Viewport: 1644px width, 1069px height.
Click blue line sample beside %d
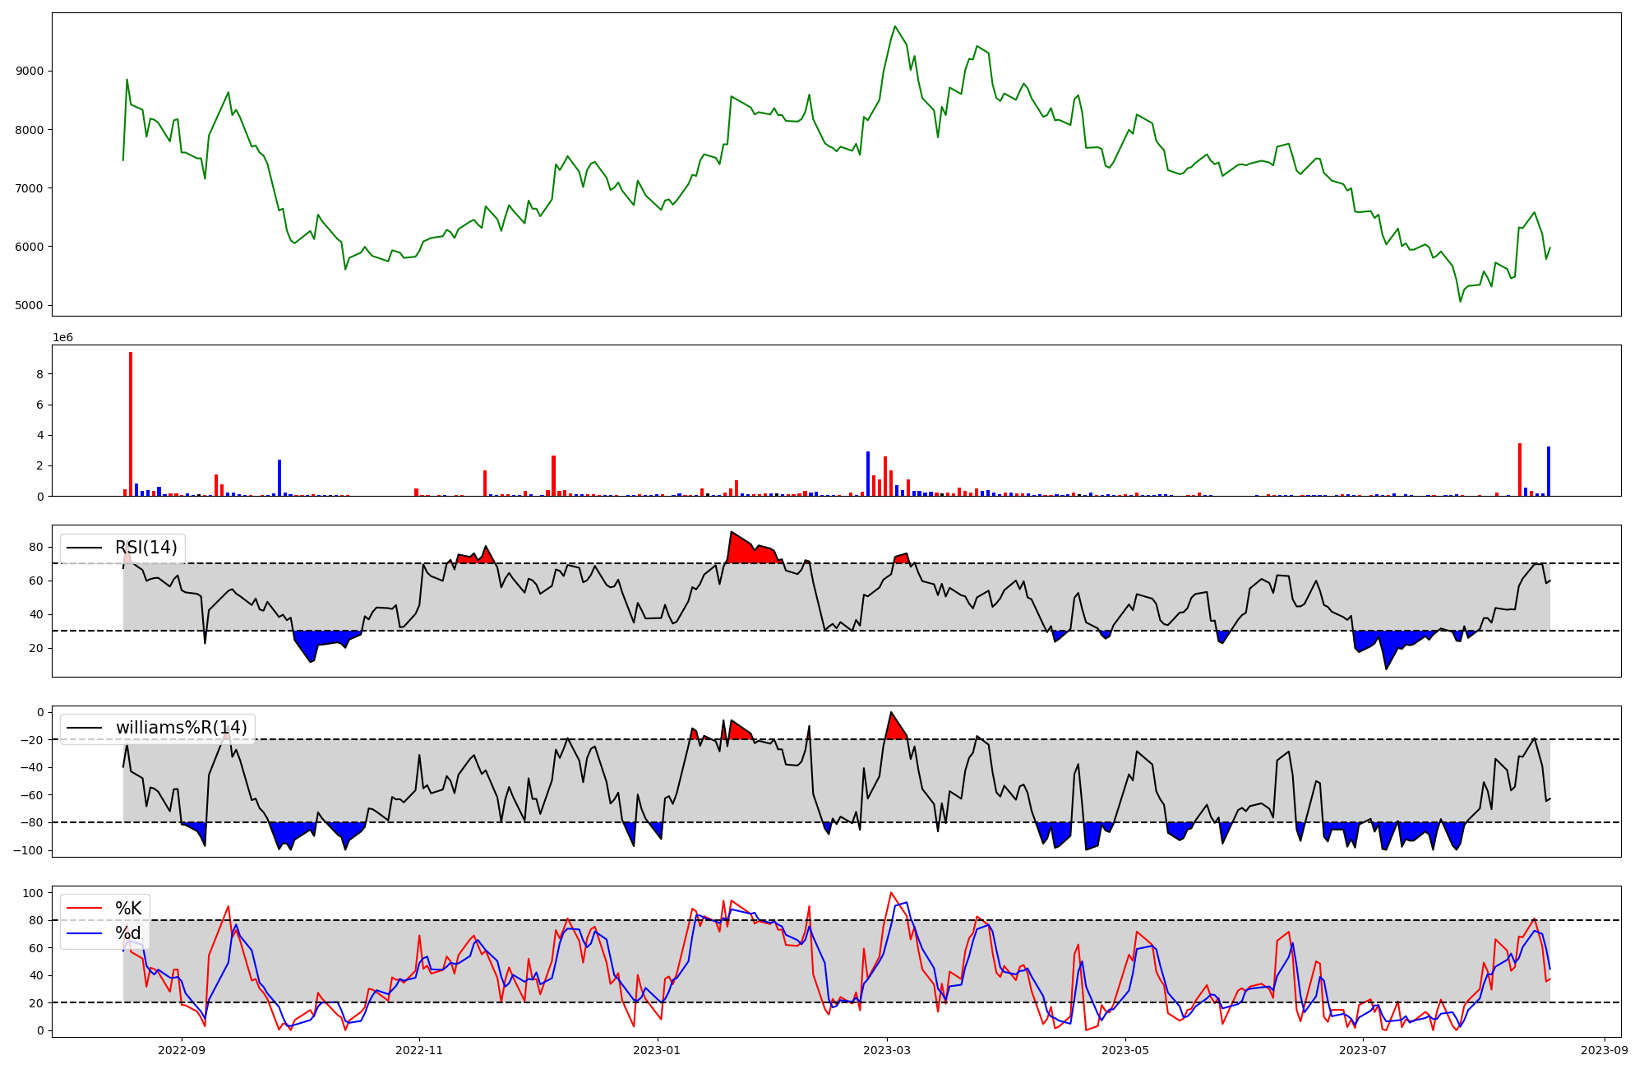coord(84,933)
